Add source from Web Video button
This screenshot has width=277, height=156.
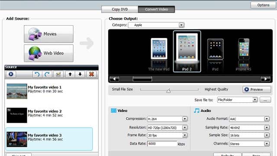(48, 53)
